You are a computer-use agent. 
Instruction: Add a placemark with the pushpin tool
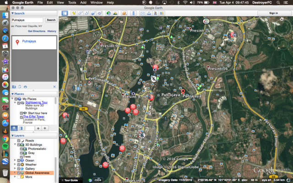74,13
